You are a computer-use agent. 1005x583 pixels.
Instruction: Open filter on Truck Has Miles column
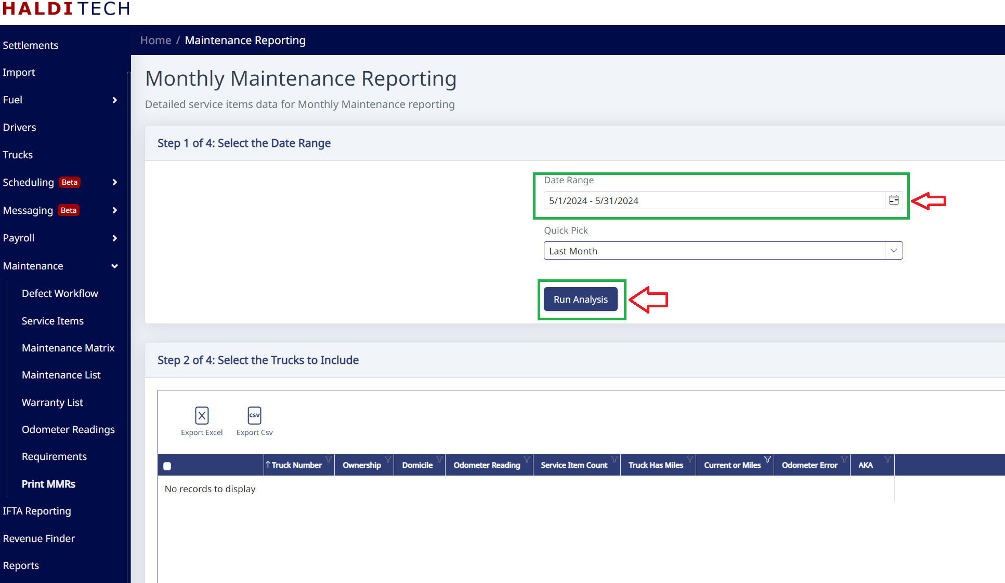690,459
